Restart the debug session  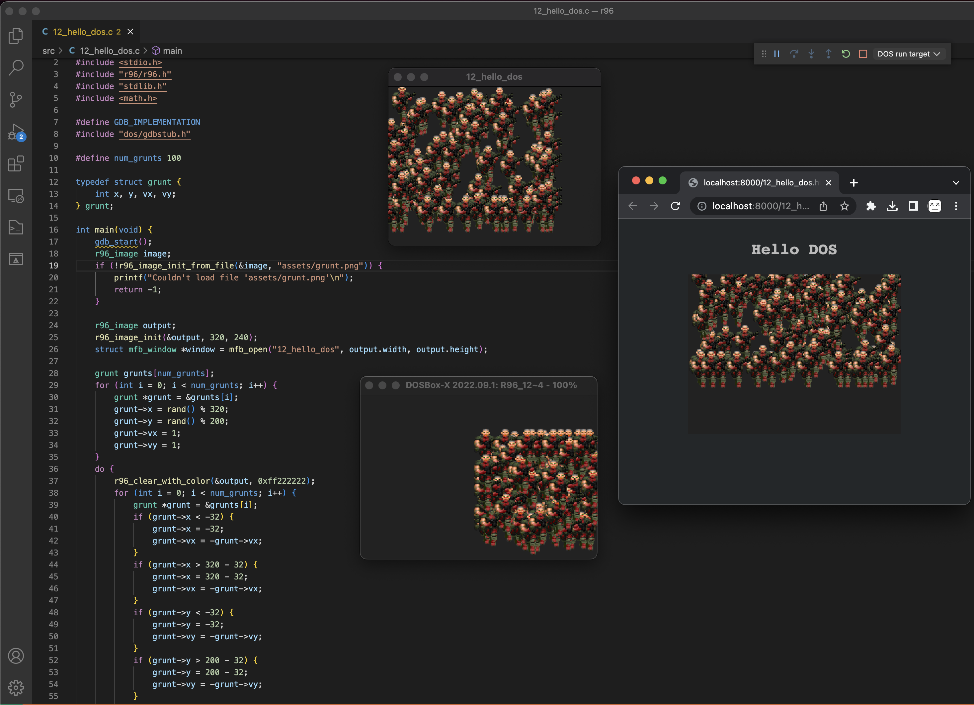click(x=846, y=54)
